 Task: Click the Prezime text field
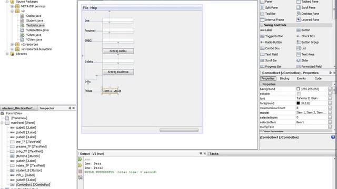(x=118, y=30)
